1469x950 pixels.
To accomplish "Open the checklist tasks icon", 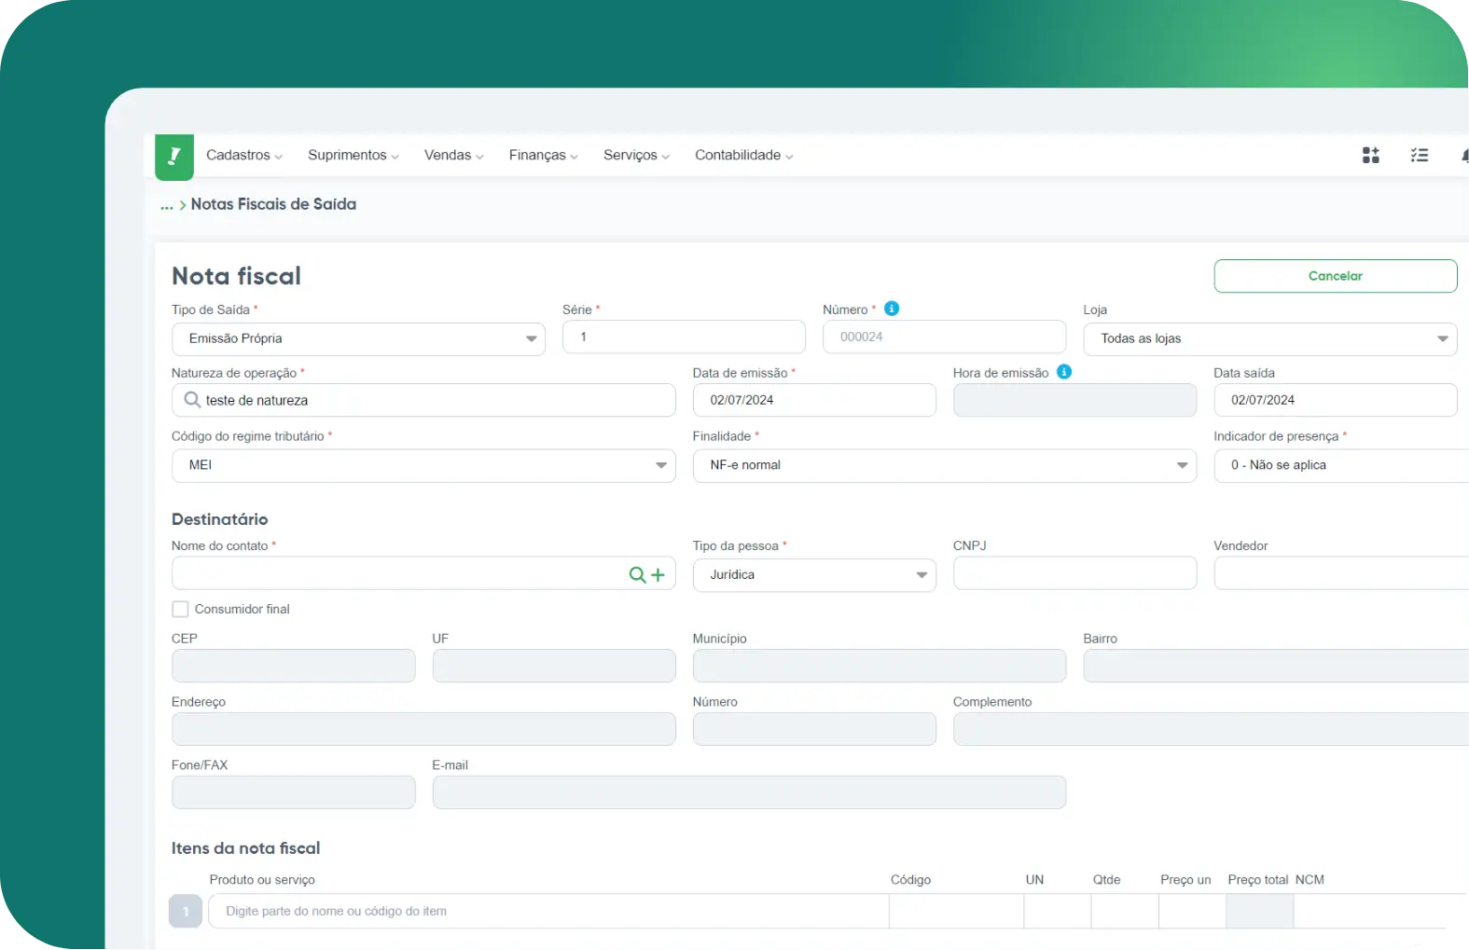I will (x=1419, y=156).
